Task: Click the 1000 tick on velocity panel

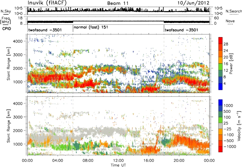Action: [x=18, y=144]
